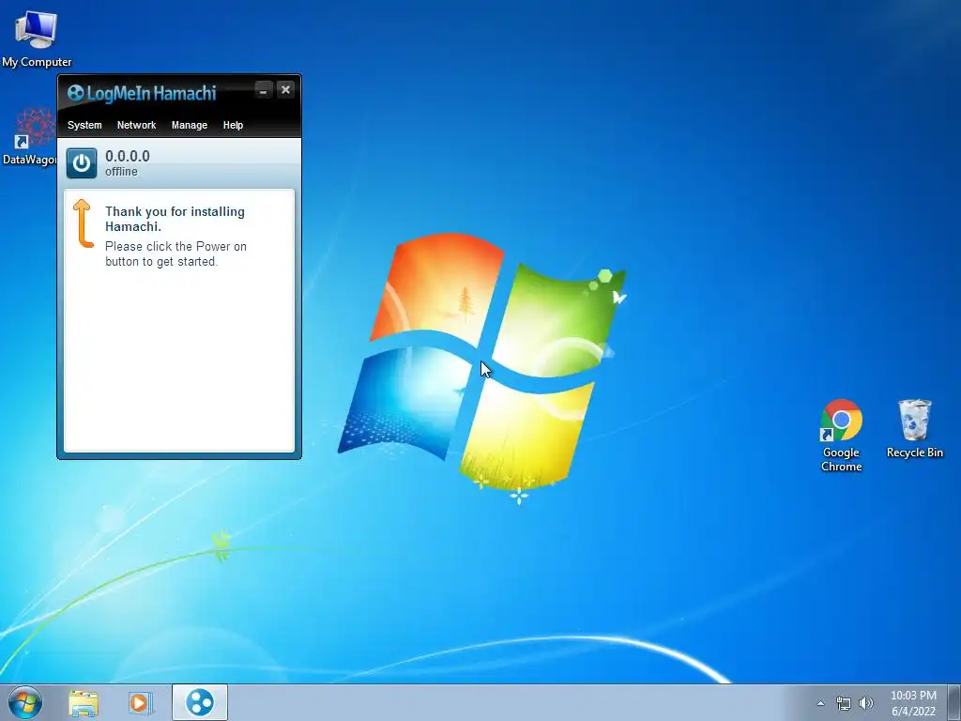
Task: Show hidden system tray icons
Action: (820, 703)
